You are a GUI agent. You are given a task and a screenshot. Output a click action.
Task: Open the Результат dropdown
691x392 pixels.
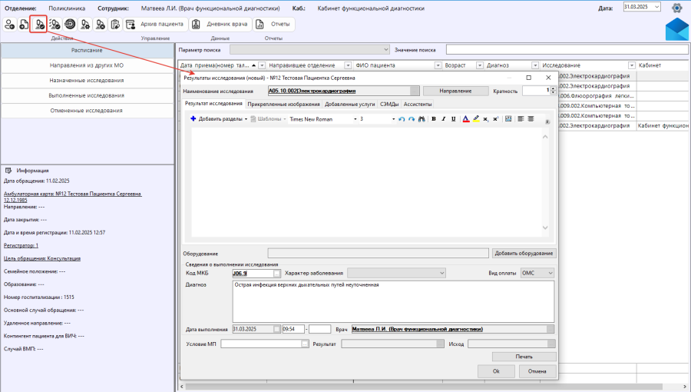coord(440,344)
